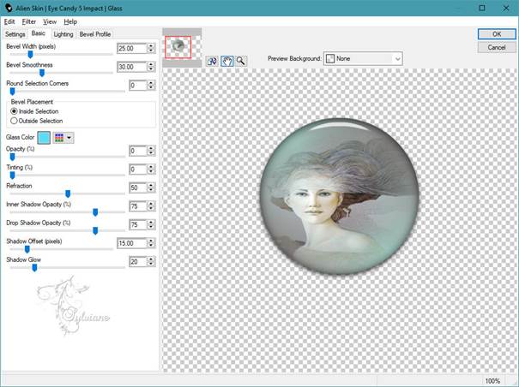Click the Shadow Offset spinner arrows

pyautogui.click(x=151, y=243)
